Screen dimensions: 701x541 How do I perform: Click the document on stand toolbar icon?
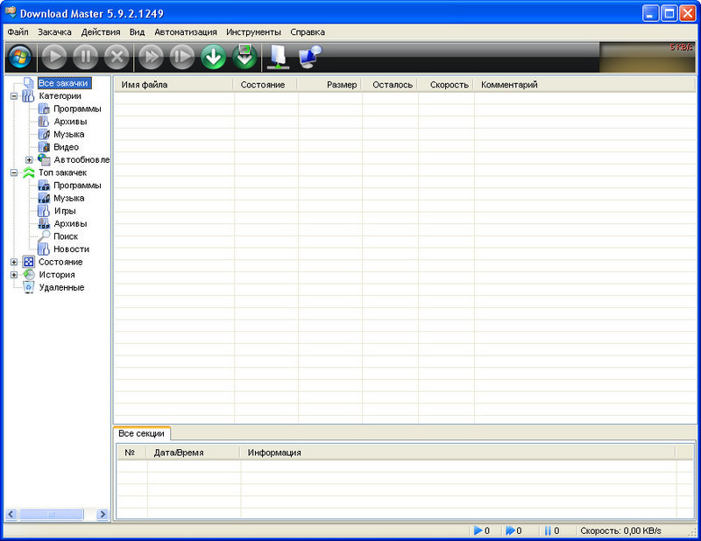pos(278,57)
